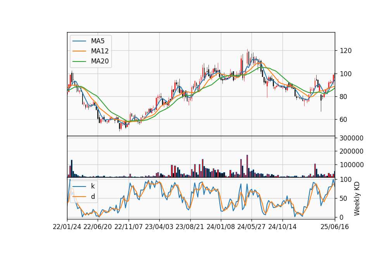Click the MA5 legend label
The image size is (372, 267).
(98, 41)
